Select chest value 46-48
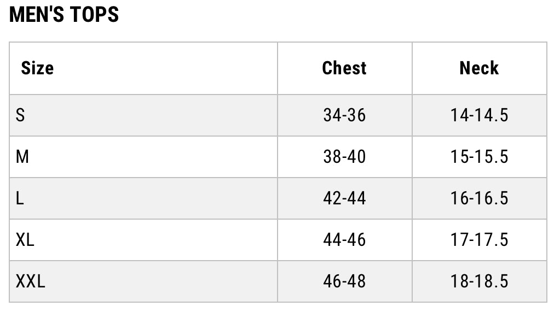The width and height of the screenshot is (560, 312). click(x=344, y=281)
